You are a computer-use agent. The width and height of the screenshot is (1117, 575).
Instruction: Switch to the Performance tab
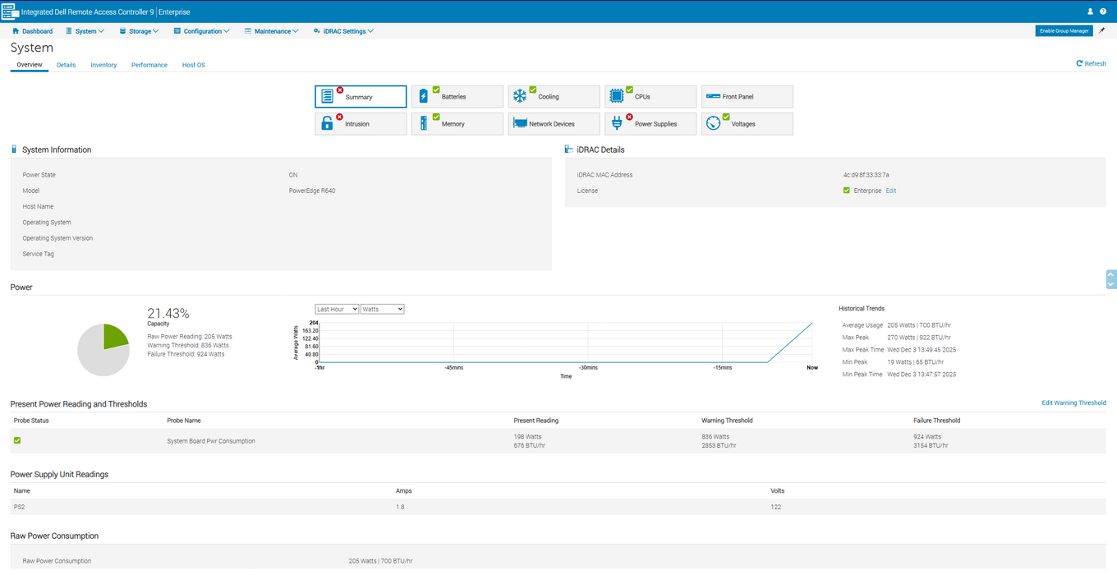click(149, 65)
